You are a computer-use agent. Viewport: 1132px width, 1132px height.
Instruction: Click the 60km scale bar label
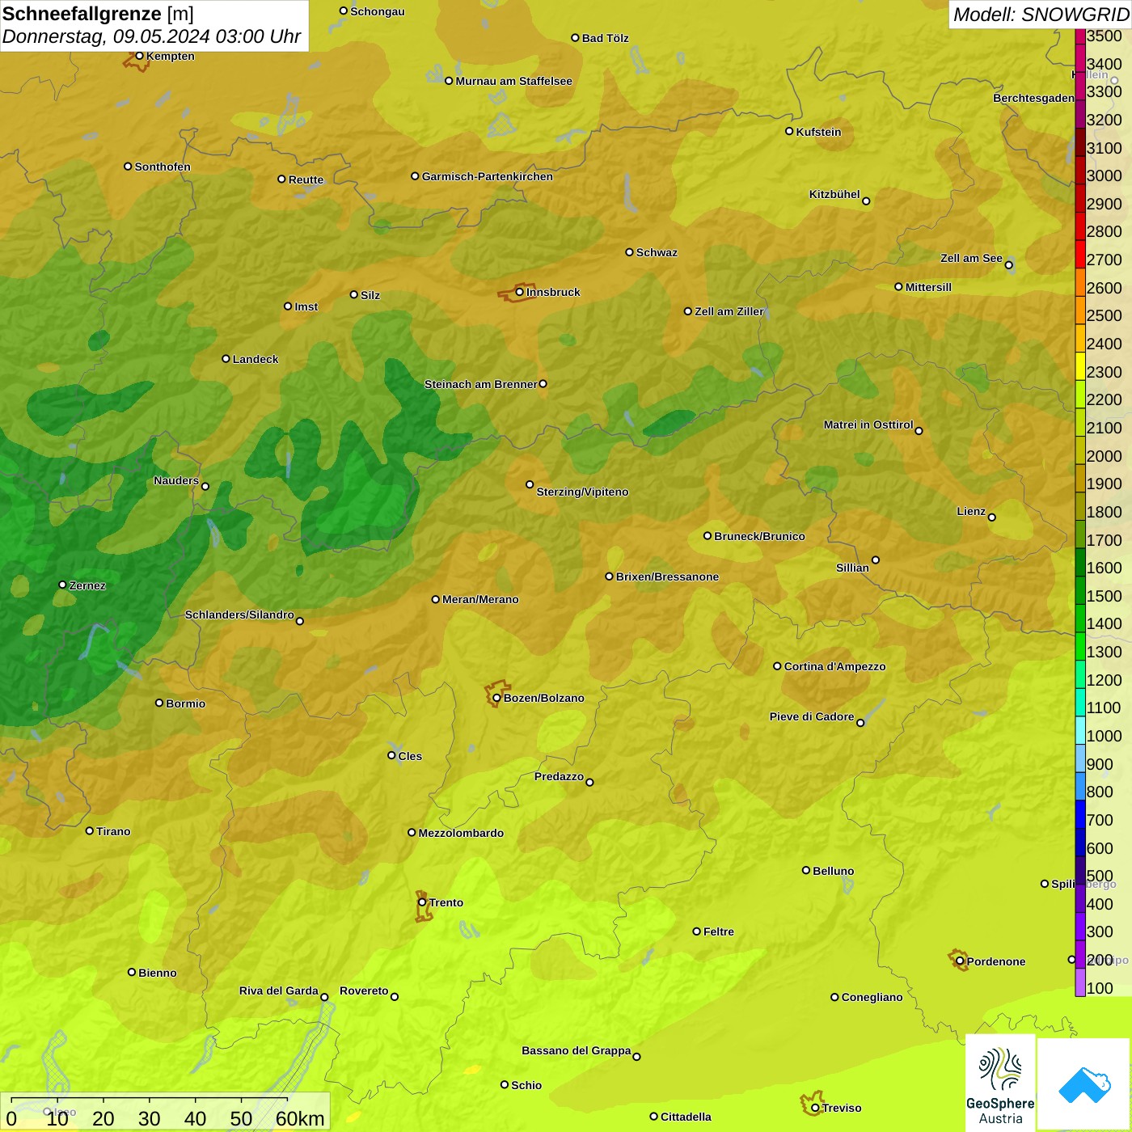click(300, 1118)
